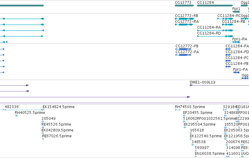Select the EK154824.5prime EST label
This screenshot has height=158, width=249.
coord(59,107)
